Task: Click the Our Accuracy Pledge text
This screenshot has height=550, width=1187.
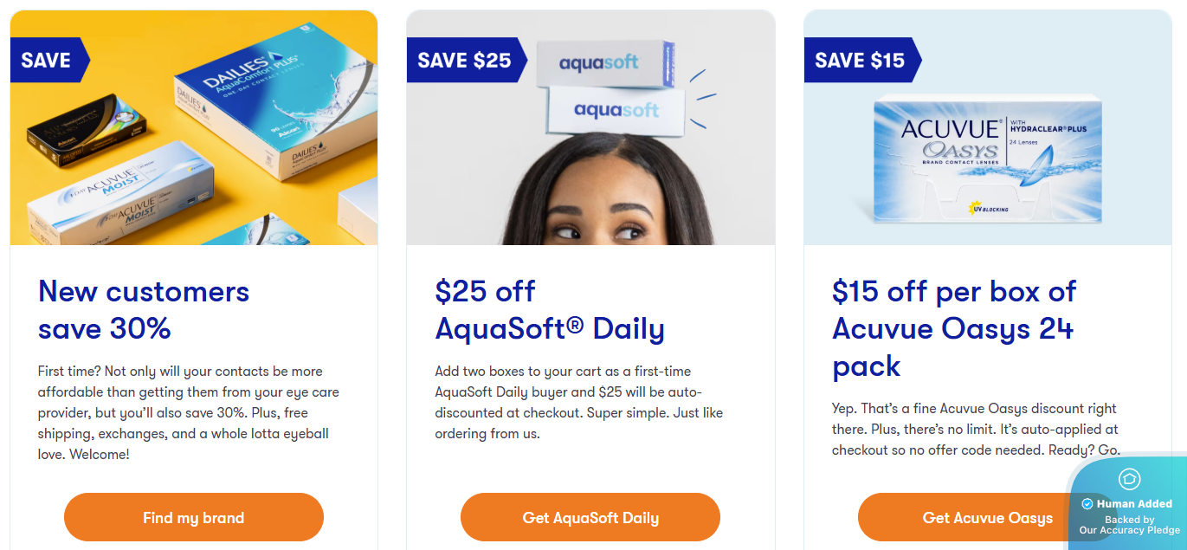Action: point(1129,530)
